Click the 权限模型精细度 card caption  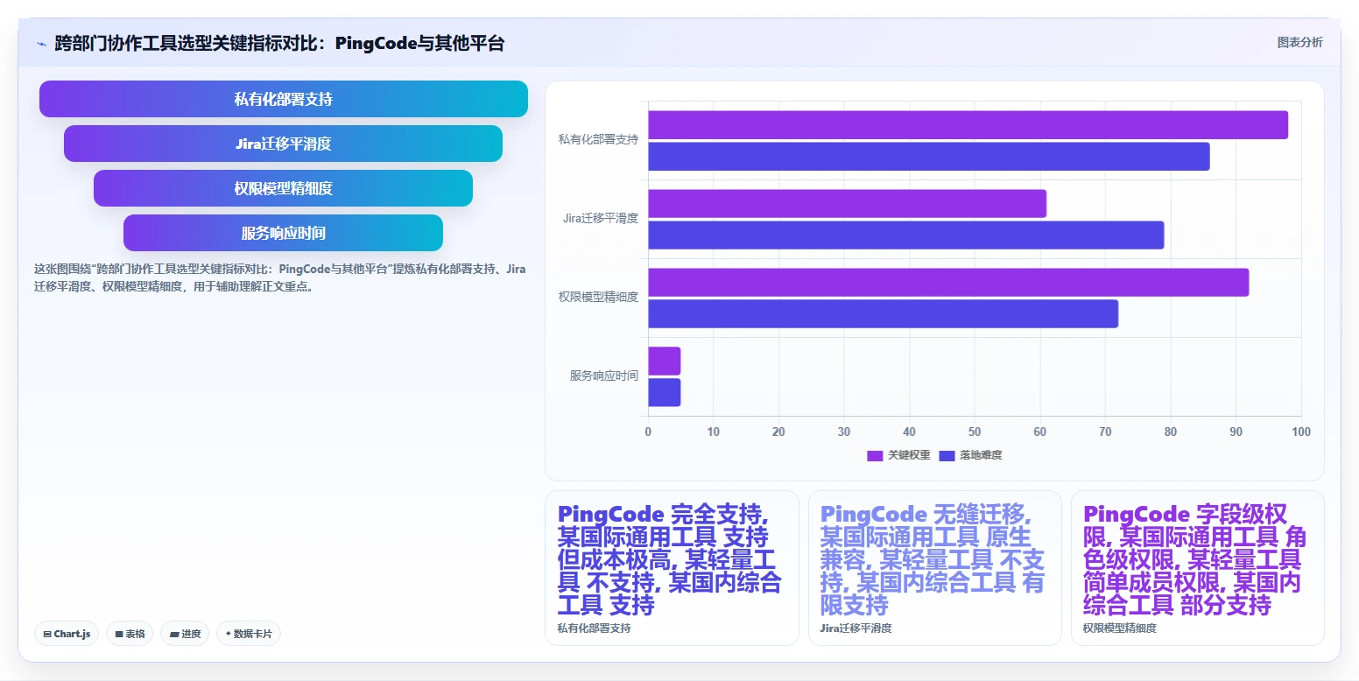pyautogui.click(x=1119, y=628)
